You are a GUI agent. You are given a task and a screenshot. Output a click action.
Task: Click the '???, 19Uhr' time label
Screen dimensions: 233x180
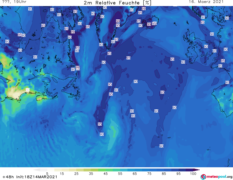pyautogui.click(x=14, y=2)
